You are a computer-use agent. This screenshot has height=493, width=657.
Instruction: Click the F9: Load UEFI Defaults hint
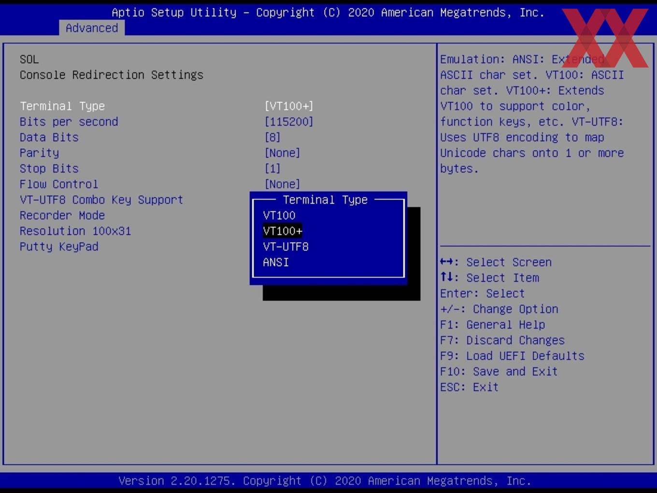pyautogui.click(x=513, y=356)
